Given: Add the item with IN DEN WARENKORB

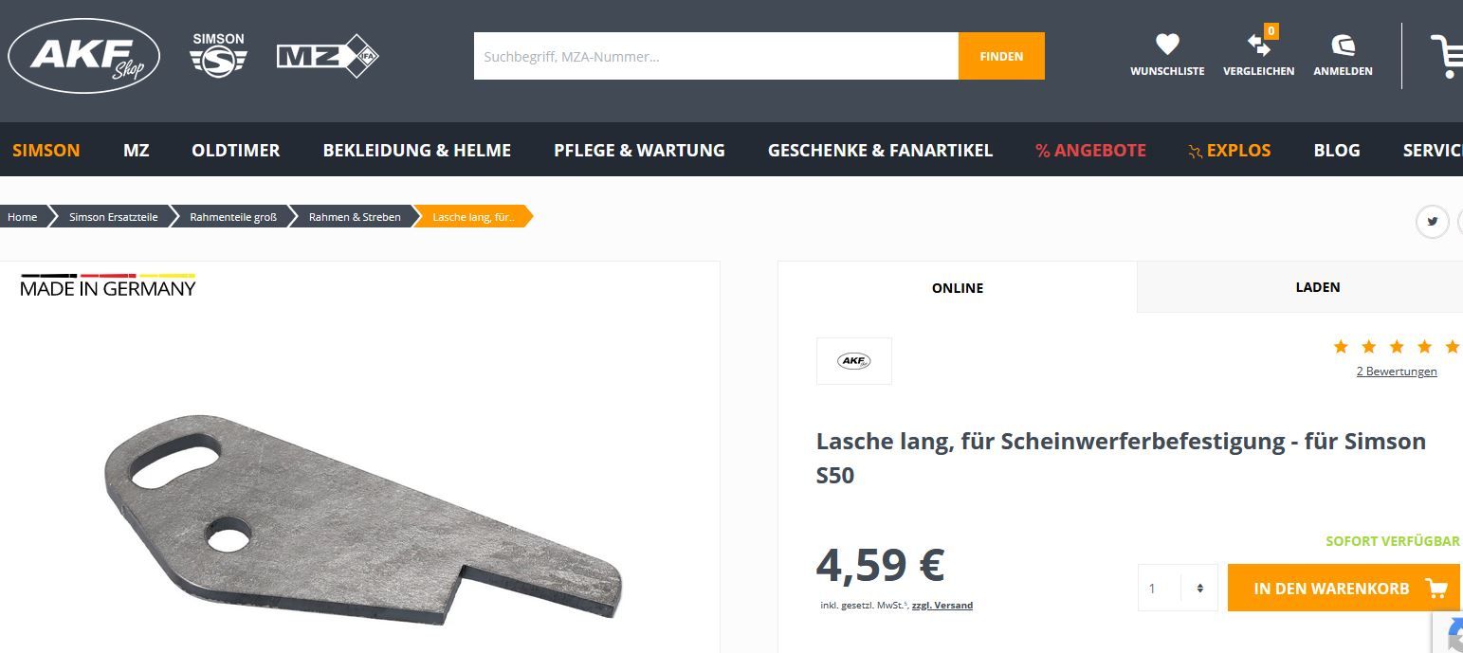Looking at the screenshot, I should tap(1343, 589).
